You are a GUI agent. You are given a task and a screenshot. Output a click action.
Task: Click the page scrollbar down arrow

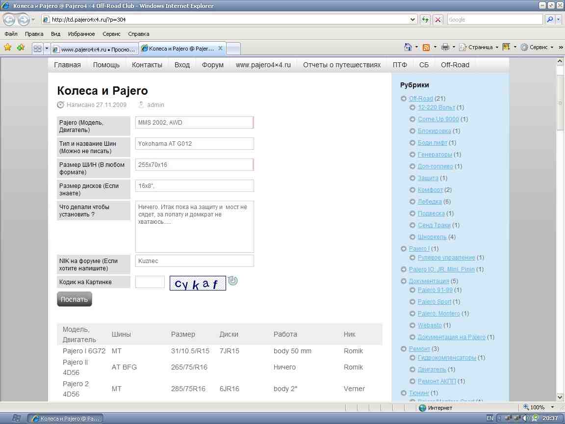coord(560,397)
